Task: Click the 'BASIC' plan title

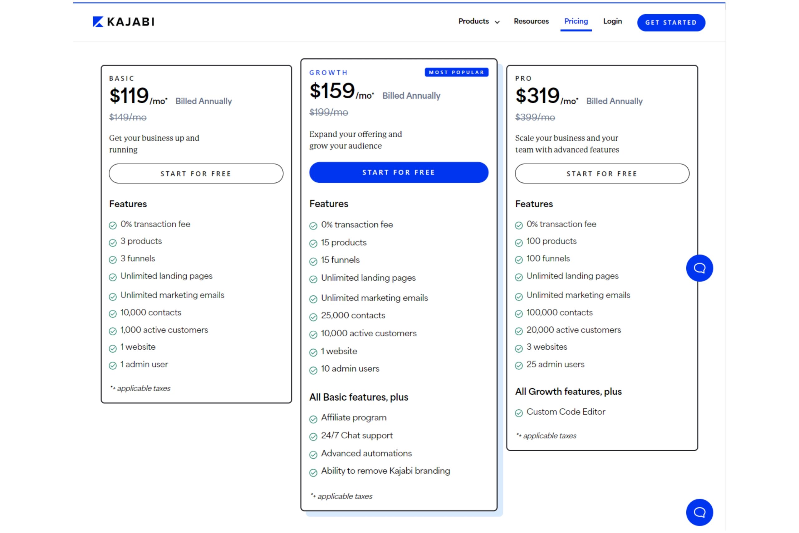Action: click(x=122, y=78)
